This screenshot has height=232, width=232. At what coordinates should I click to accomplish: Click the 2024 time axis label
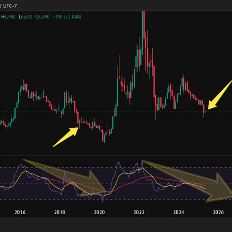[x=179, y=212]
